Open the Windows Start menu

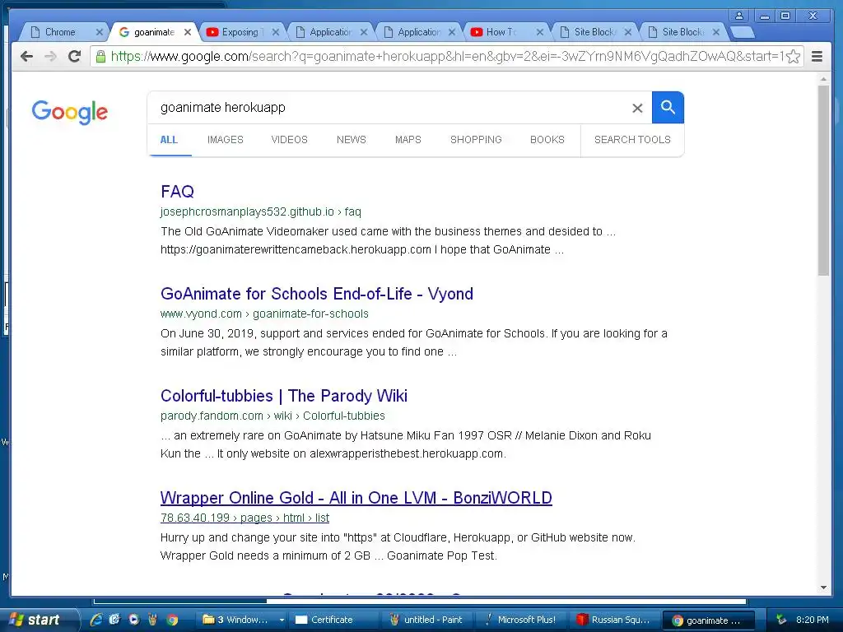click(38, 620)
